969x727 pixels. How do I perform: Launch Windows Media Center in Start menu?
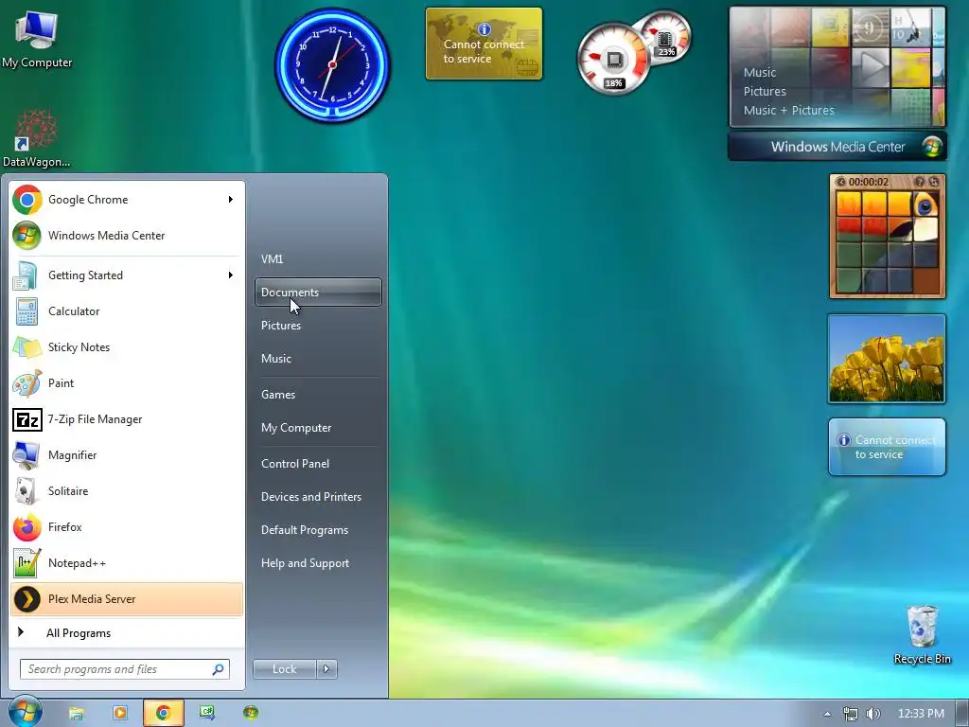(127, 236)
